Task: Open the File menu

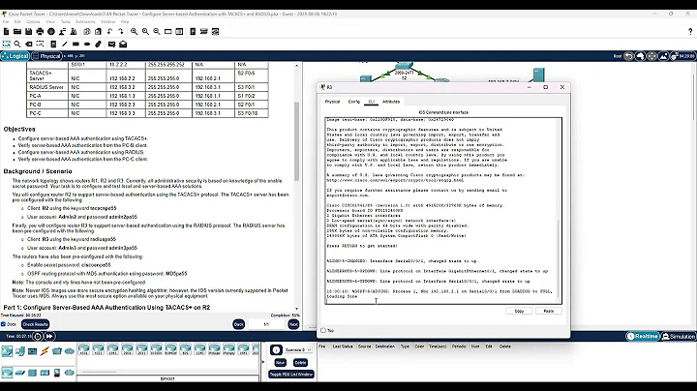Action: (x=6, y=21)
